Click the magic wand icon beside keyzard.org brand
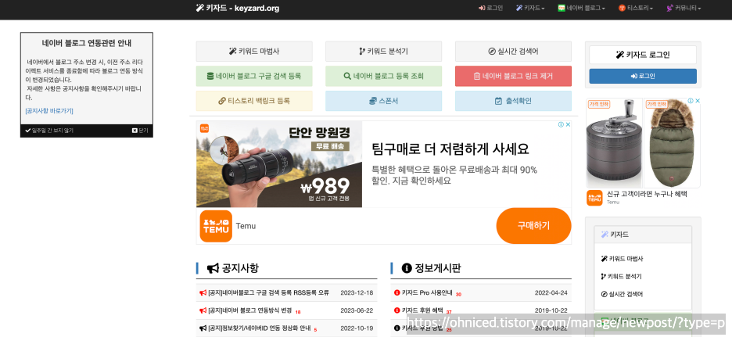 click(x=199, y=8)
